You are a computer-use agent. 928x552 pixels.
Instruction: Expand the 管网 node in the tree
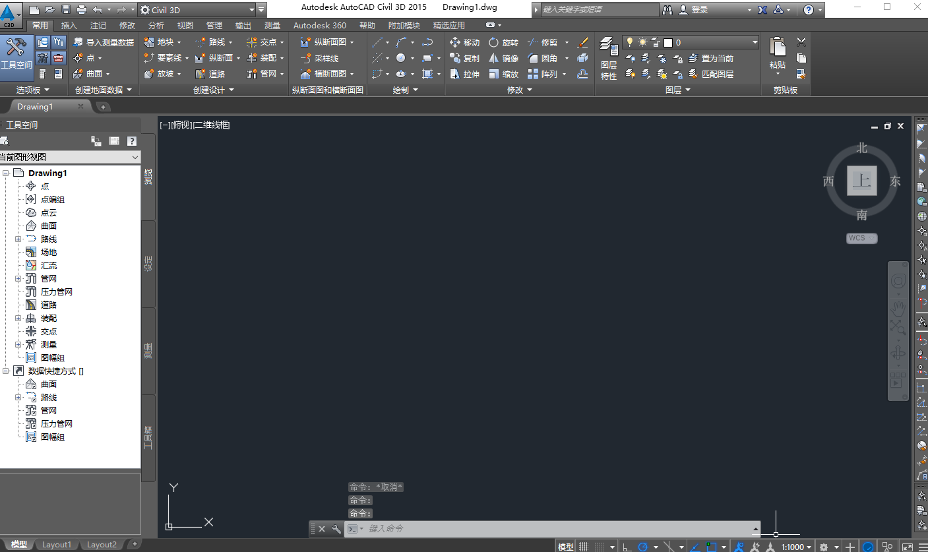[18, 278]
